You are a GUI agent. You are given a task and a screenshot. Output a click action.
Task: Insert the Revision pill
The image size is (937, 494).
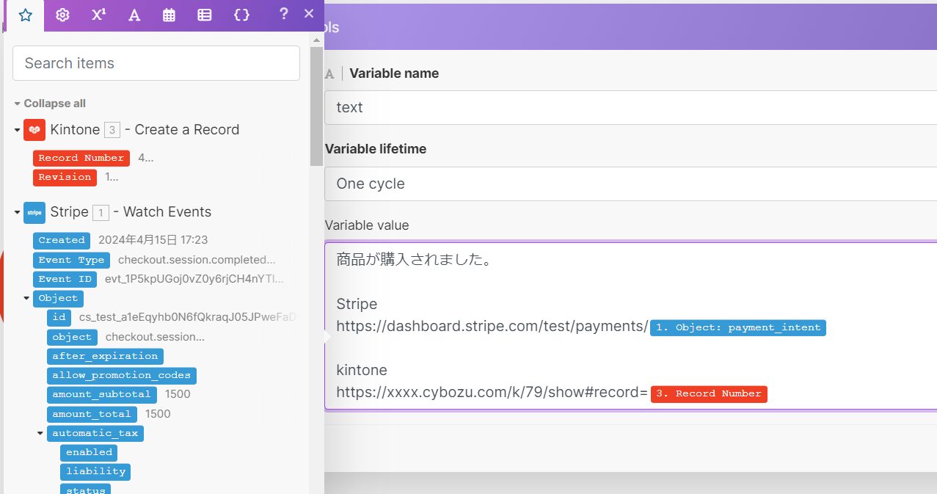point(65,177)
